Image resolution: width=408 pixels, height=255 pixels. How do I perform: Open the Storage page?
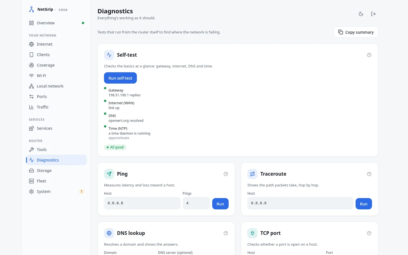(57, 171)
